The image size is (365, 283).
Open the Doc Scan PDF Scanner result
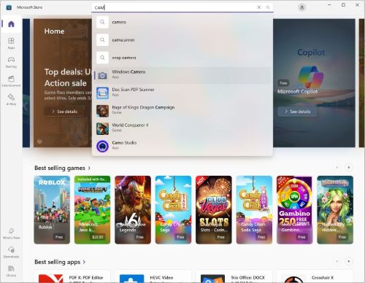click(x=182, y=93)
